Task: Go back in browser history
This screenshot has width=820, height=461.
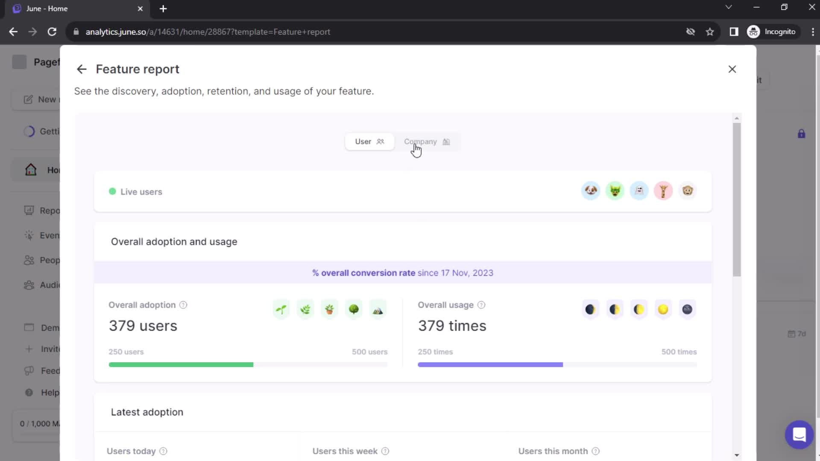Action: click(x=13, y=32)
